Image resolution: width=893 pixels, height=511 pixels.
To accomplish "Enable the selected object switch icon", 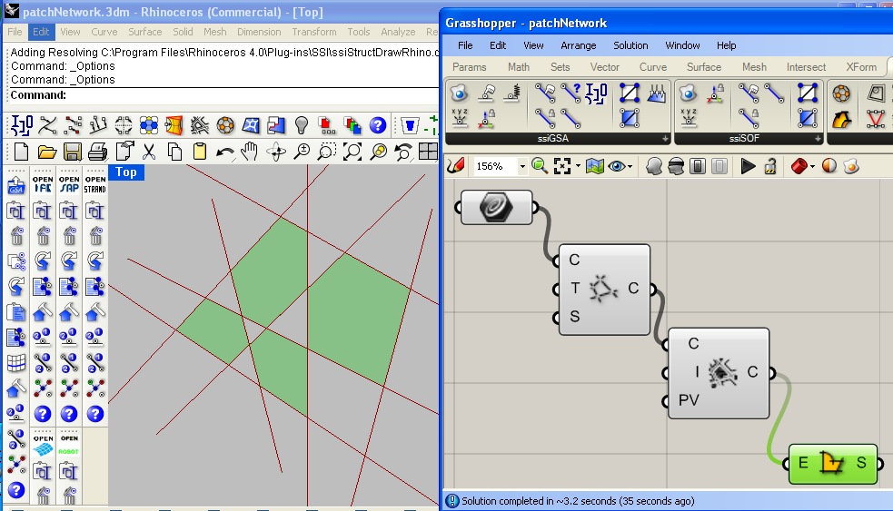I will (698, 166).
